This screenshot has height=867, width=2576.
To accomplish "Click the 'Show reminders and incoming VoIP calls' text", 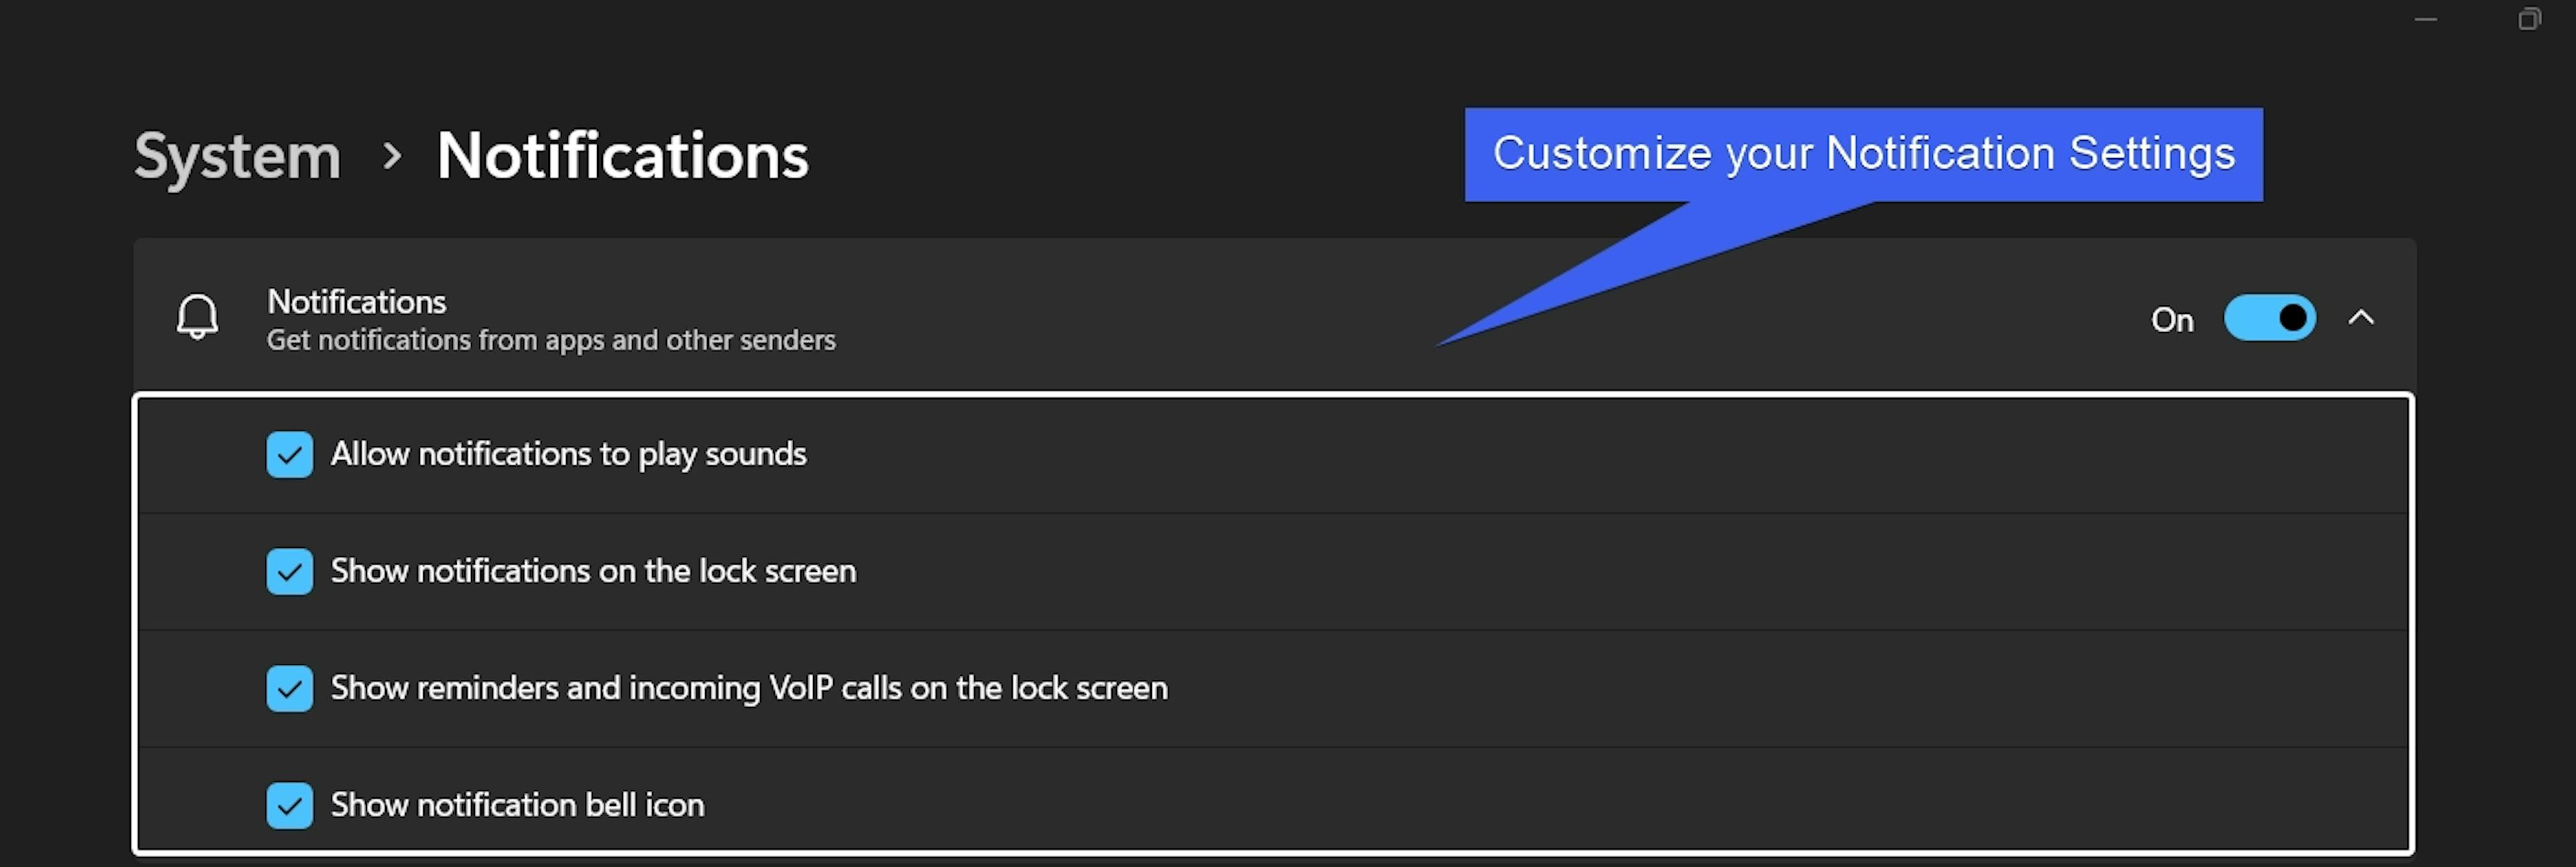I will (749, 688).
